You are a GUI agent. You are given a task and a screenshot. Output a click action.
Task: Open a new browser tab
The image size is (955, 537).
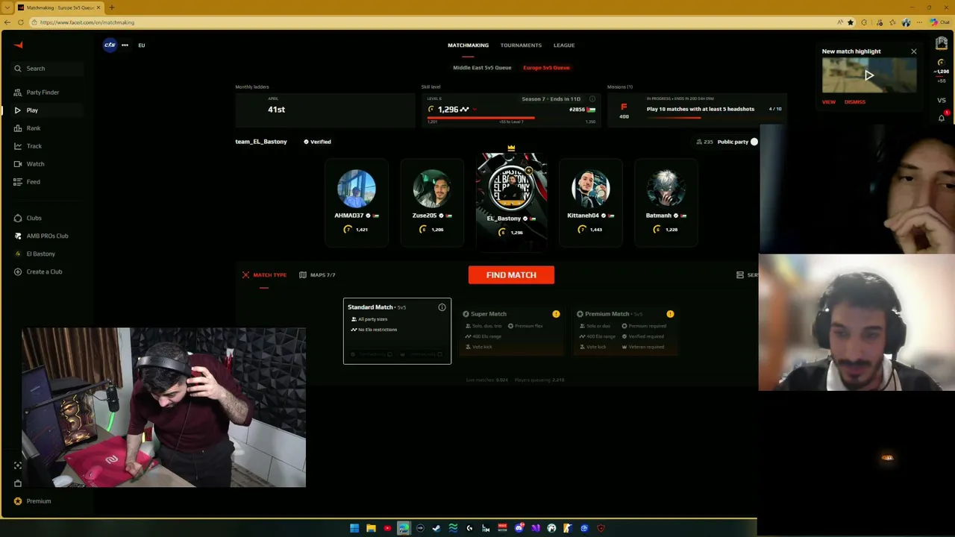[x=112, y=7]
